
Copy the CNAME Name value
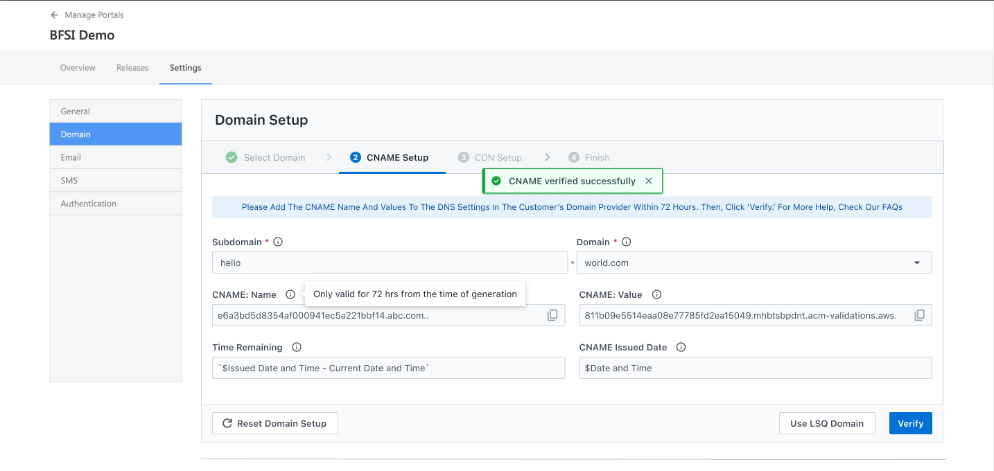click(552, 315)
